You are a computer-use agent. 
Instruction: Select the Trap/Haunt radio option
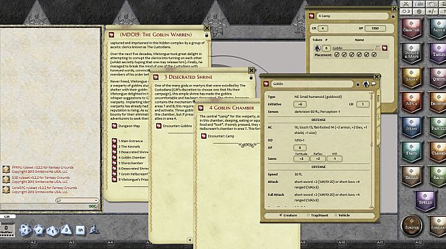[317, 215]
